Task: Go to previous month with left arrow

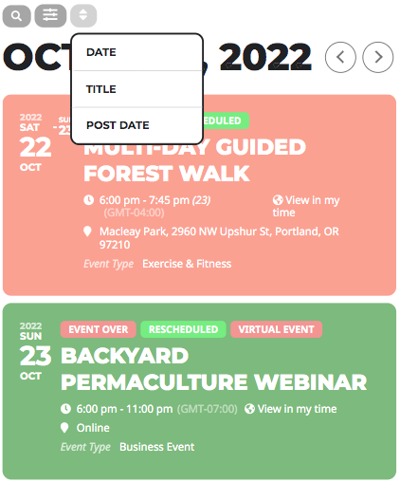Action: [340, 57]
